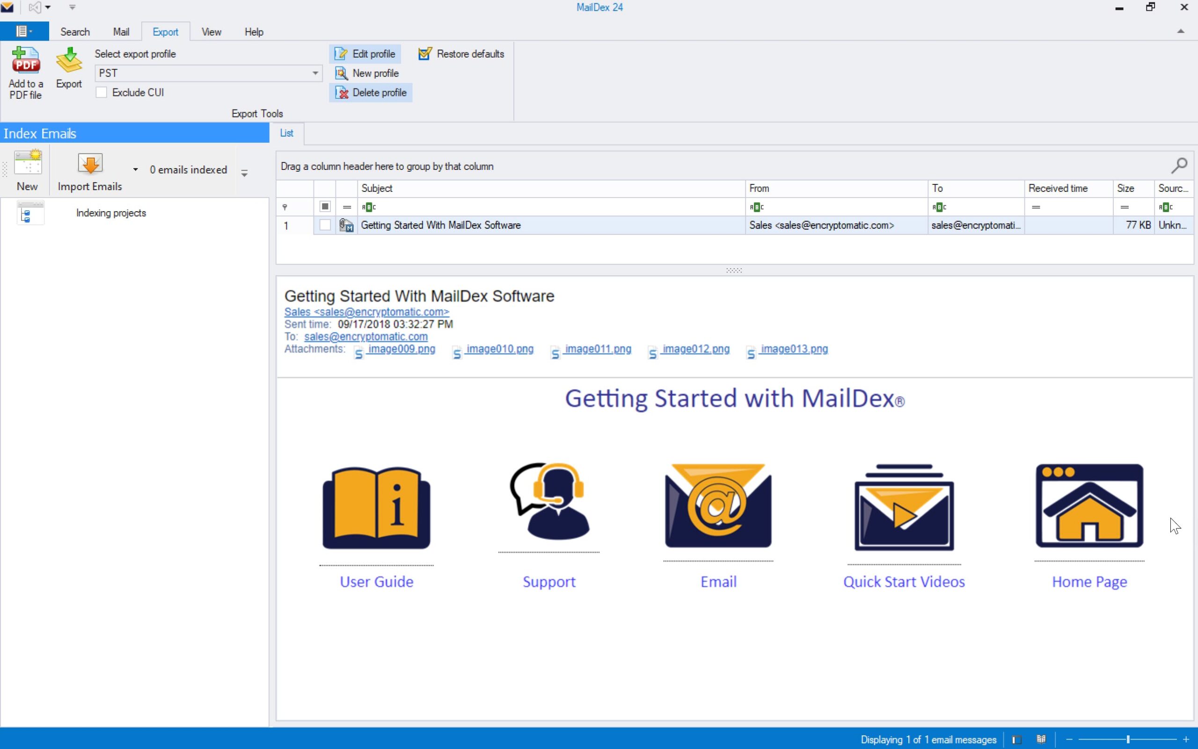Viewport: 1198px width, 749px height.
Task: Check the box on email row 1
Action: [x=324, y=225]
